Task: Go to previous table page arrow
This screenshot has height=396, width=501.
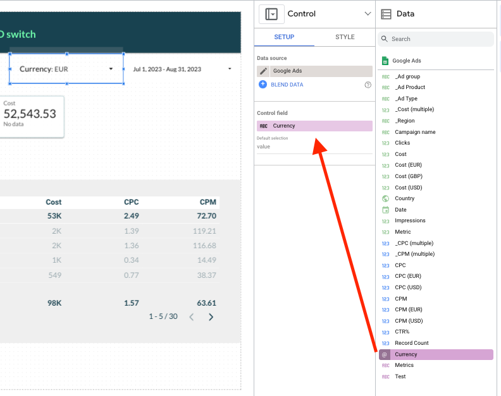Action: coord(192,317)
